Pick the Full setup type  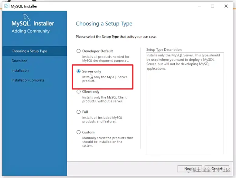pyautogui.click(x=79, y=112)
